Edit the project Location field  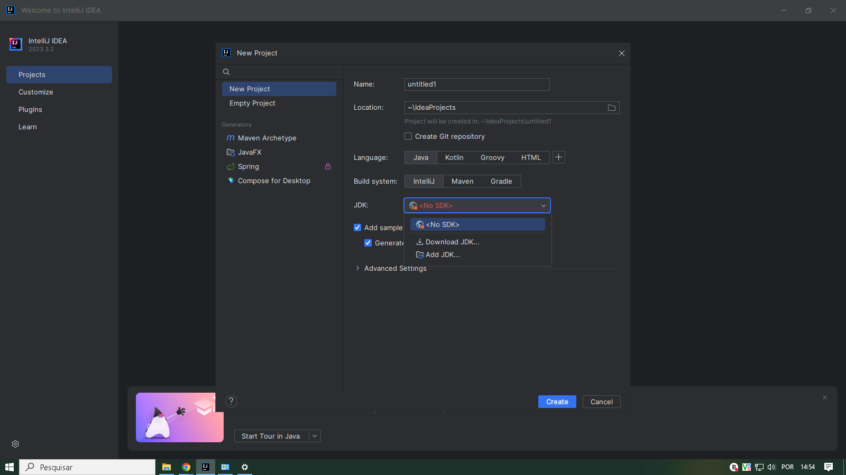click(505, 108)
